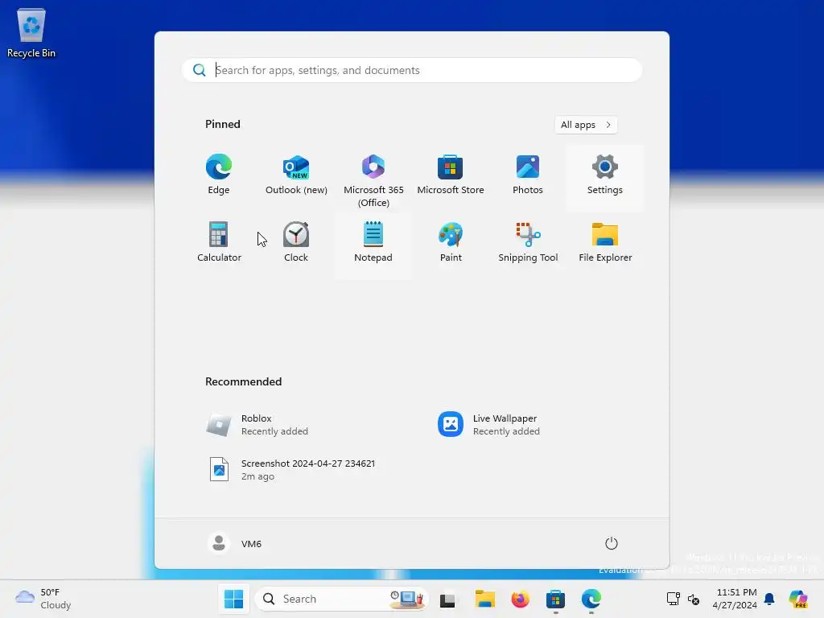824x618 pixels.
Task: Launch the Photos app
Action: tap(528, 175)
